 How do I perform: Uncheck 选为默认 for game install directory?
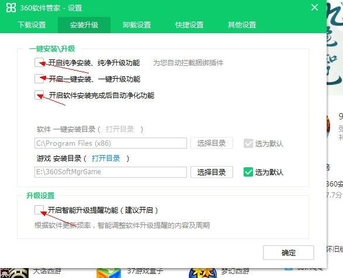[248, 172]
